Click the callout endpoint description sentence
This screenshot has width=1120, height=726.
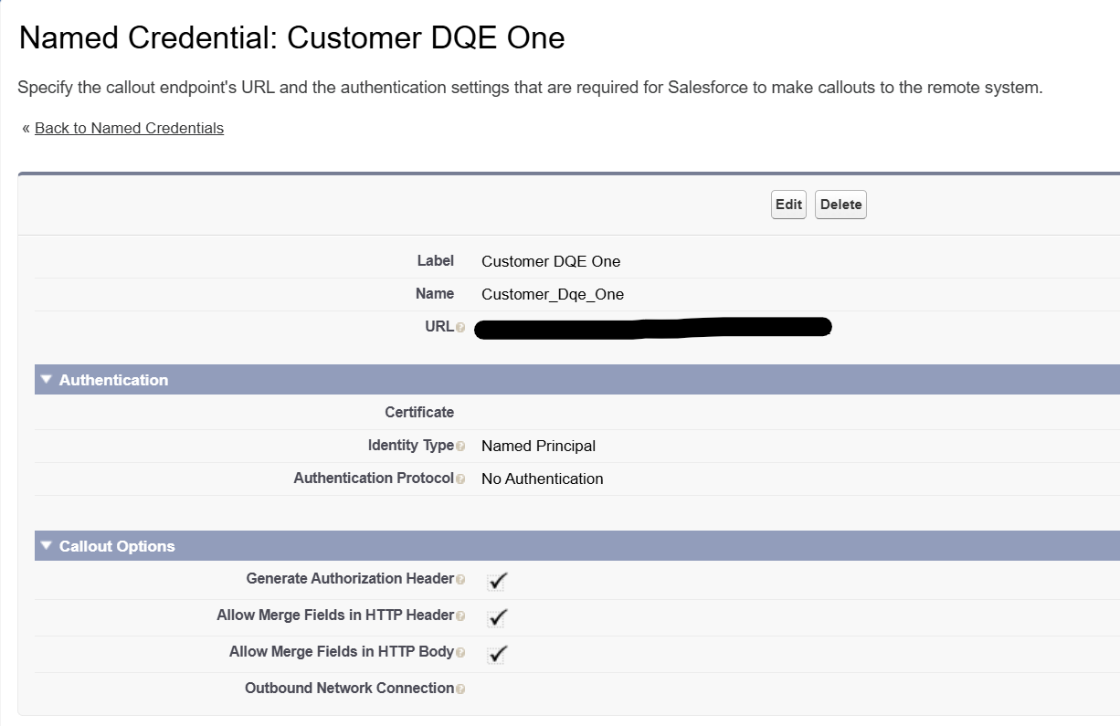(x=530, y=88)
